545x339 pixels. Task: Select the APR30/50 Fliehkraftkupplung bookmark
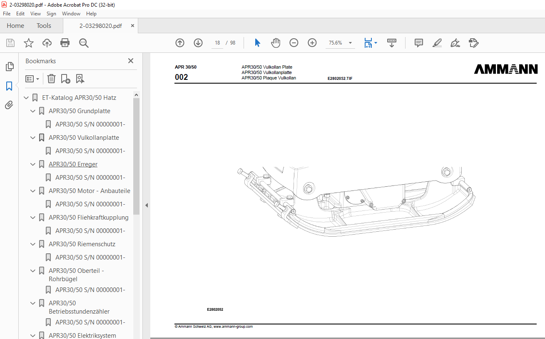tap(89, 218)
